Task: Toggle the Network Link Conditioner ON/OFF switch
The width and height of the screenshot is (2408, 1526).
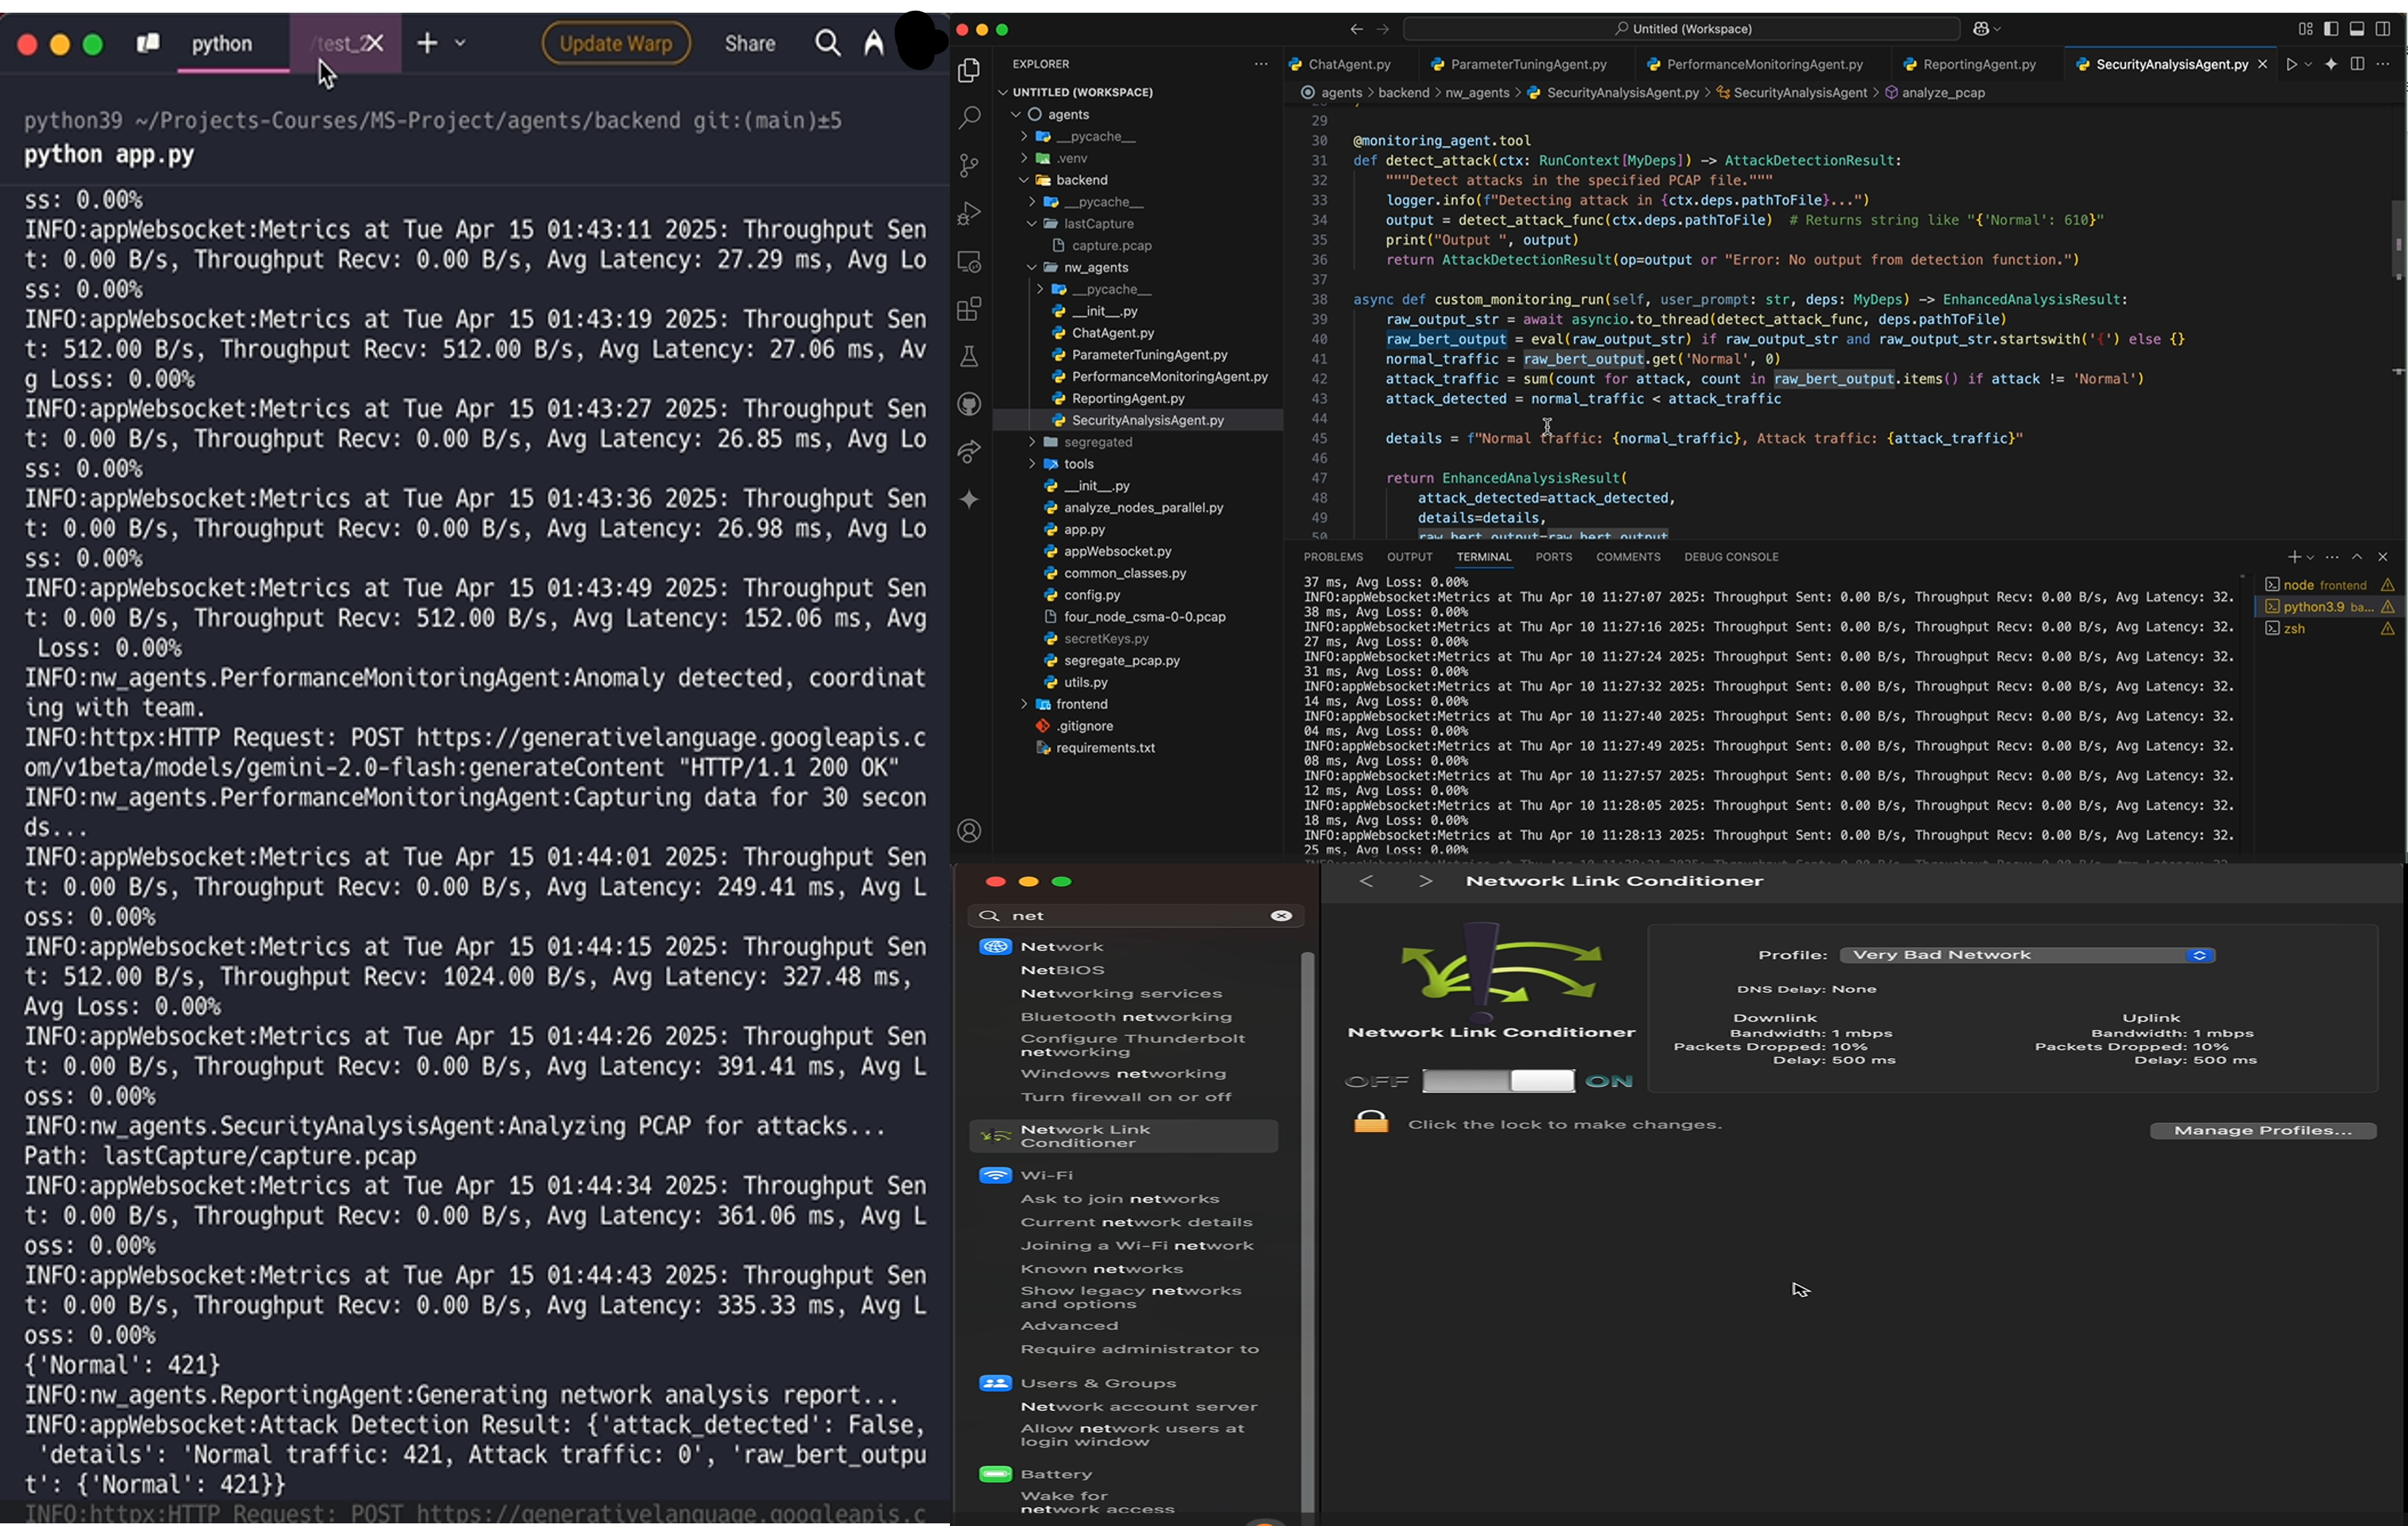Action: 1497,1081
